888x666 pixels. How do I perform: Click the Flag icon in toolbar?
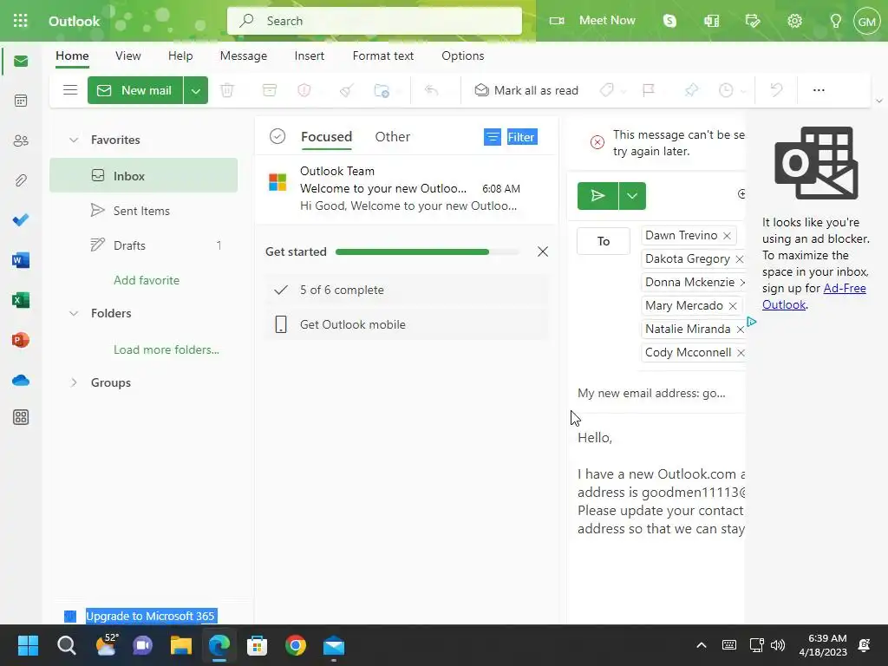(649, 90)
